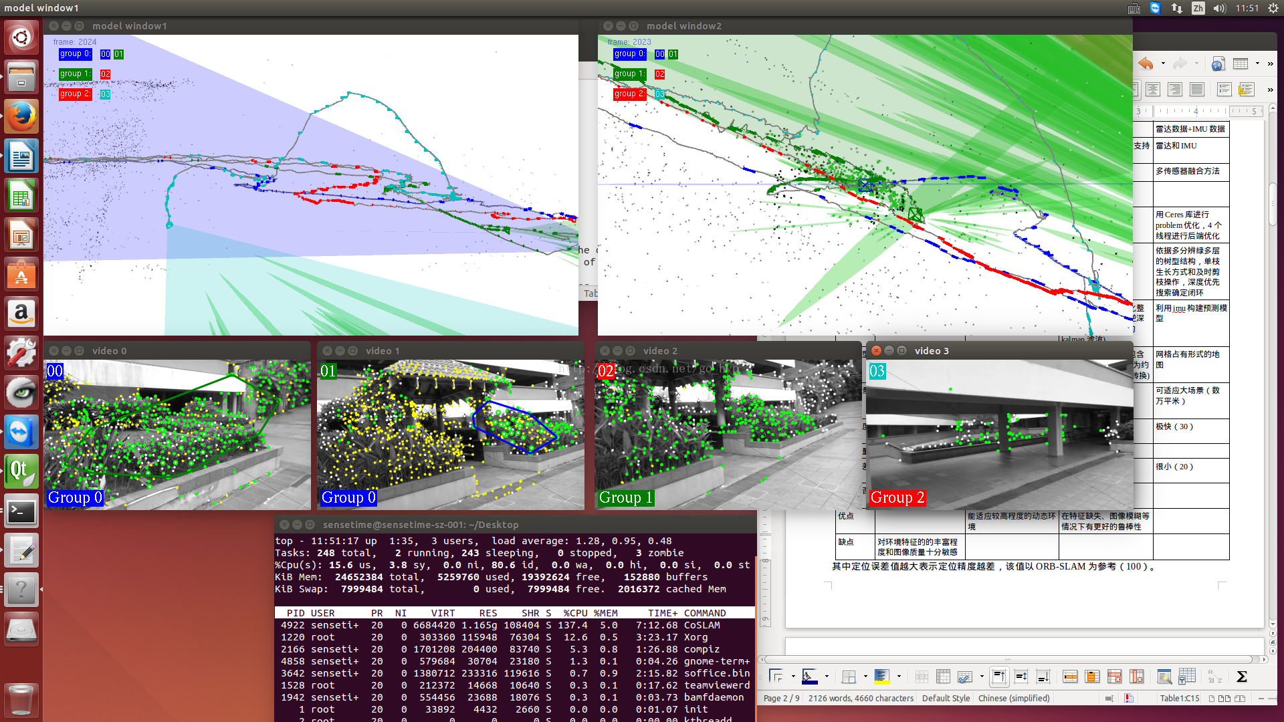Click the Delete Column icon

1136,677
